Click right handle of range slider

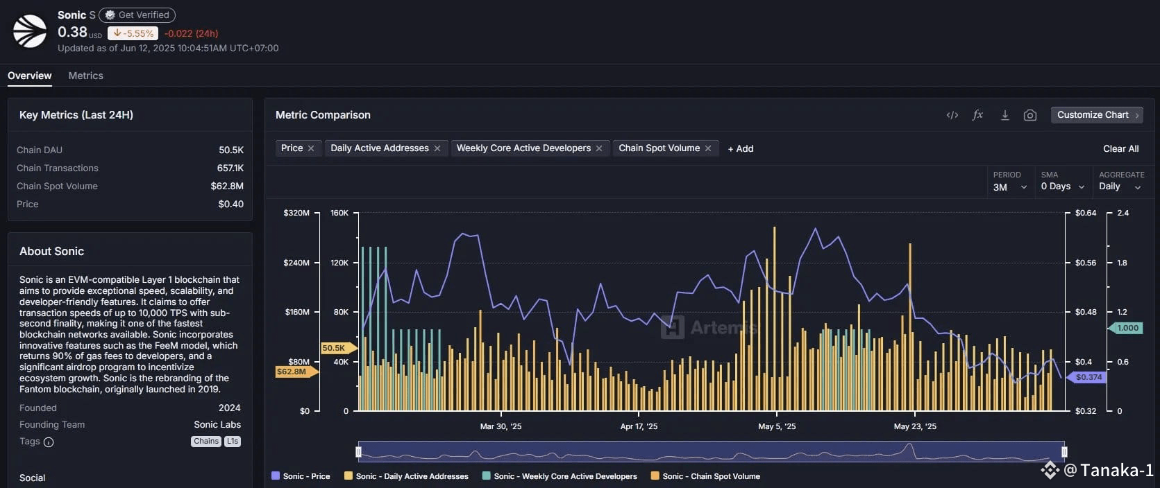tap(1064, 452)
